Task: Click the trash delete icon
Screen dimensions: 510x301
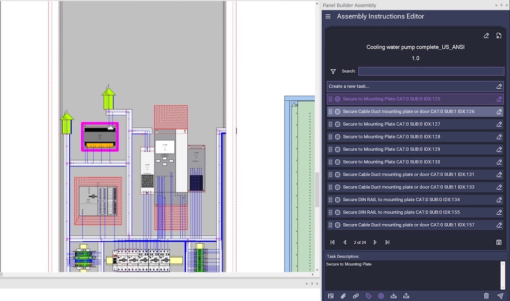Action: [486, 296]
